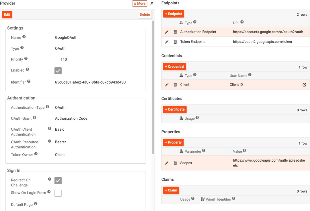Delete the Token Endpoint row via trash icon
Image resolution: width=310 pixels, height=211 pixels.
[x=175, y=42]
